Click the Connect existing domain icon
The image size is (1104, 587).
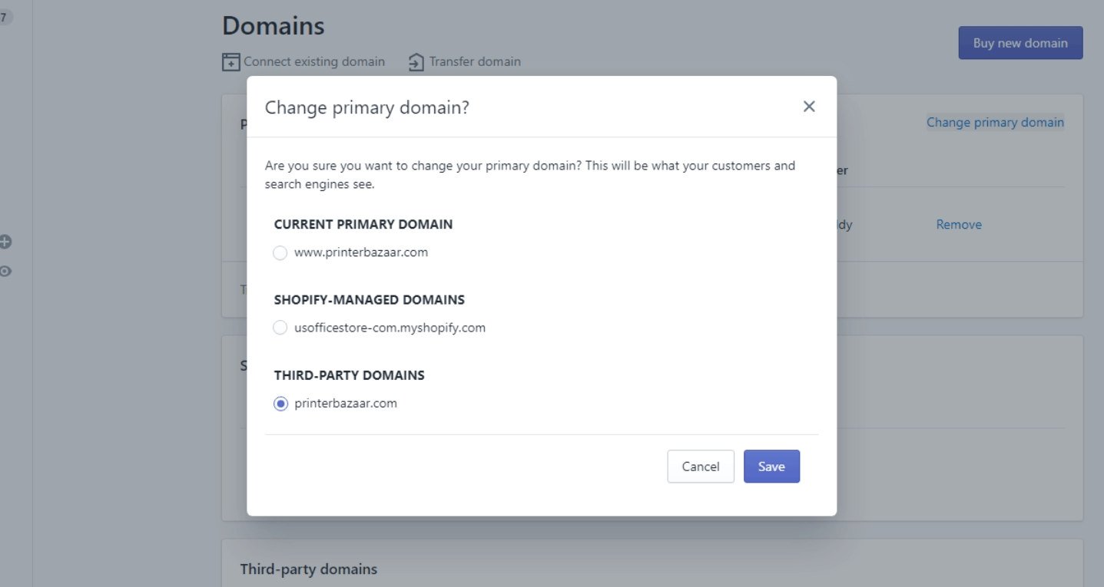coord(230,61)
